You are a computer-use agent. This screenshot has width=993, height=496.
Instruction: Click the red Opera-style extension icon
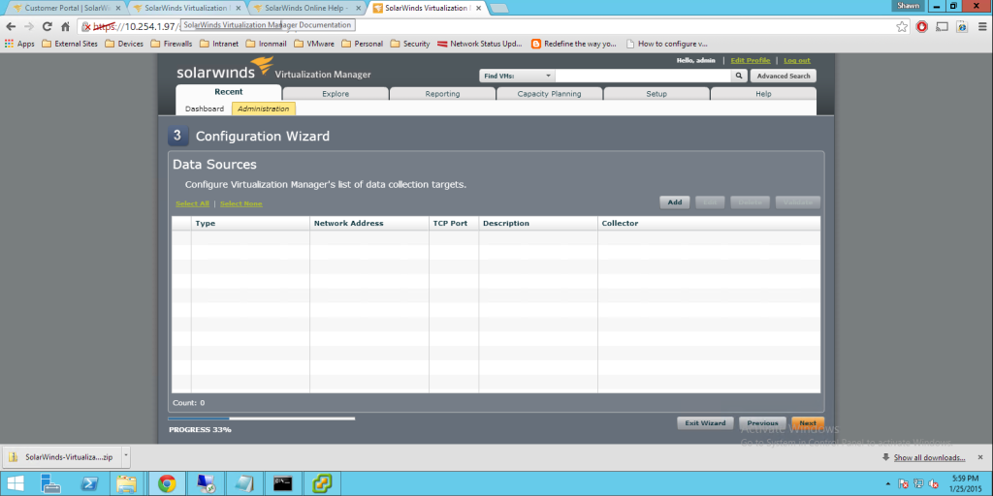[x=922, y=26]
